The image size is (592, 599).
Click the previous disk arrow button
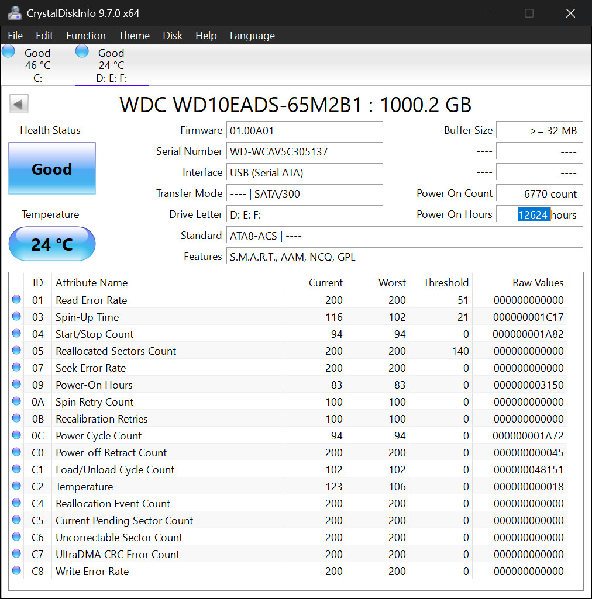[x=19, y=104]
